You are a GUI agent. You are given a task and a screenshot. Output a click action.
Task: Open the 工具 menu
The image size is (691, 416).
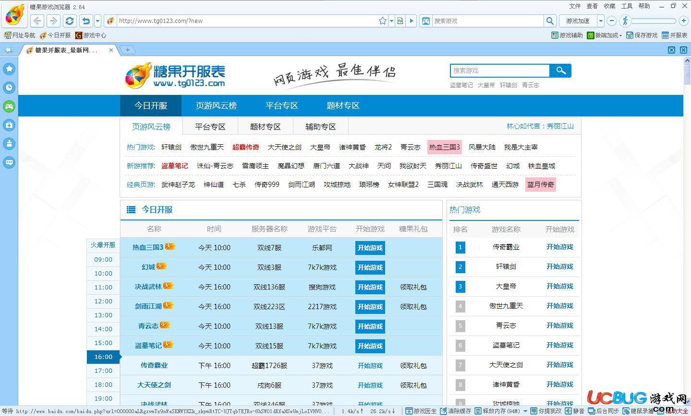[627, 6]
